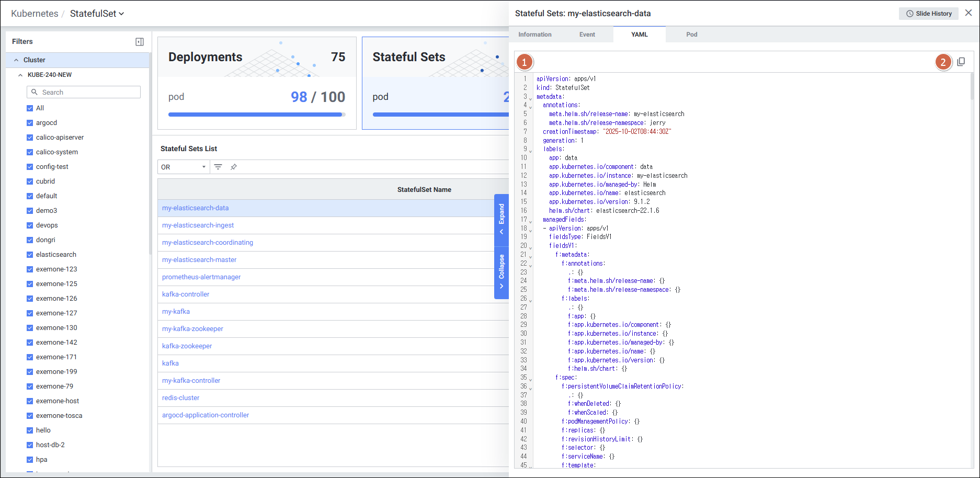Click the magnifier icon in the search box
The image size is (980, 478).
(35, 92)
